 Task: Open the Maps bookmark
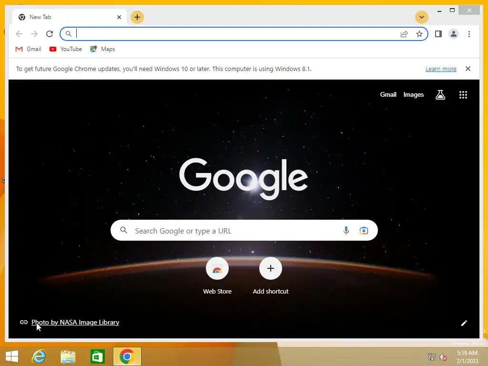pyautogui.click(x=103, y=49)
